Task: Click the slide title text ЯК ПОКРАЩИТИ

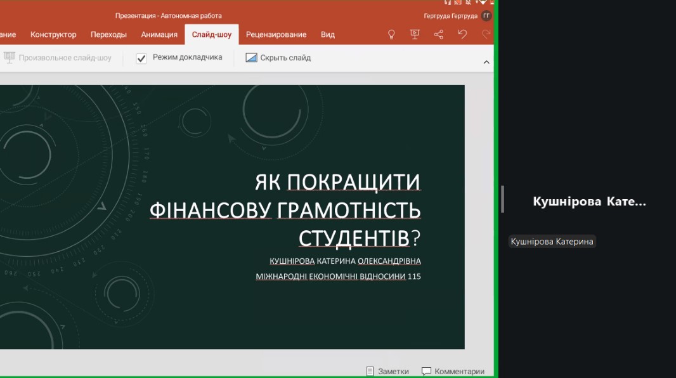Action: (337, 182)
